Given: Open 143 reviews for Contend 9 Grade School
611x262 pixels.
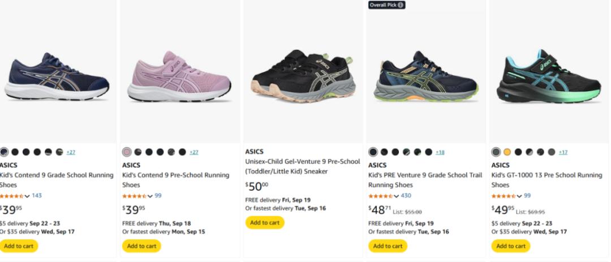Looking at the screenshot, I should click(37, 196).
